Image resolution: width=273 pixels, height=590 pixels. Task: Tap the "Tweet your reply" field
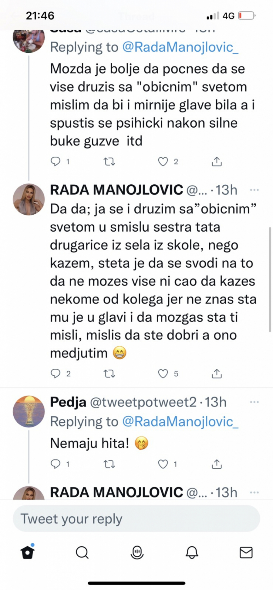pos(136,518)
